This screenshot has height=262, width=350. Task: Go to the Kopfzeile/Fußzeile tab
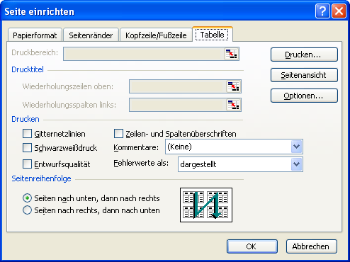point(156,35)
